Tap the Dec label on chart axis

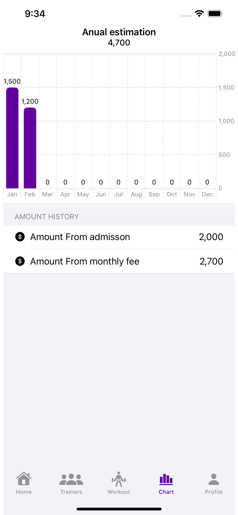[207, 194]
